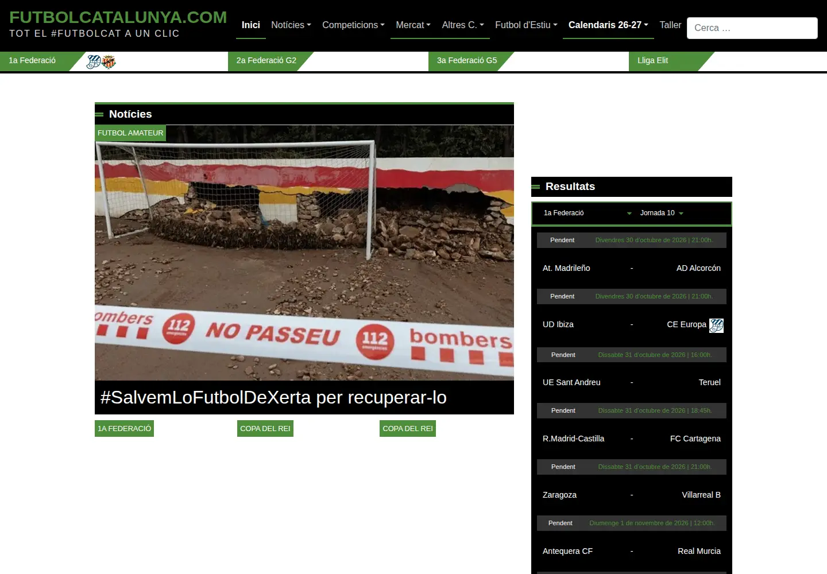Click Teruel team name

(x=710, y=382)
